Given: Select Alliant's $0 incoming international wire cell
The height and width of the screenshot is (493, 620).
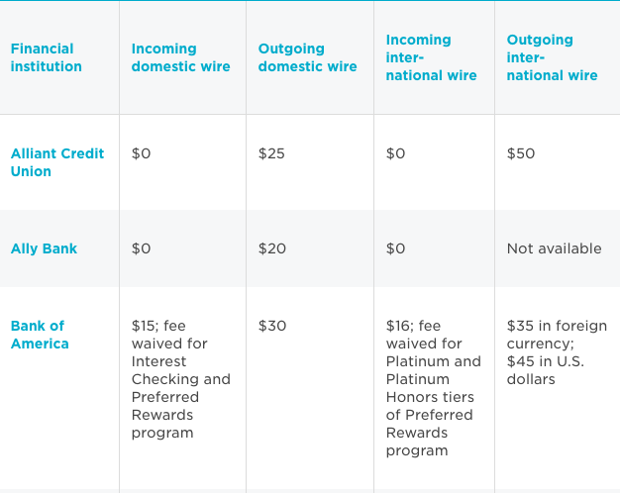Looking at the screenshot, I should [x=395, y=153].
